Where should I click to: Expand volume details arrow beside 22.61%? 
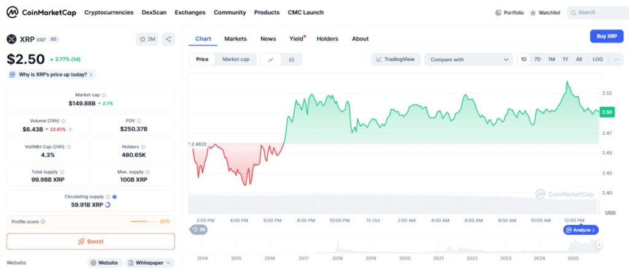[71, 129]
